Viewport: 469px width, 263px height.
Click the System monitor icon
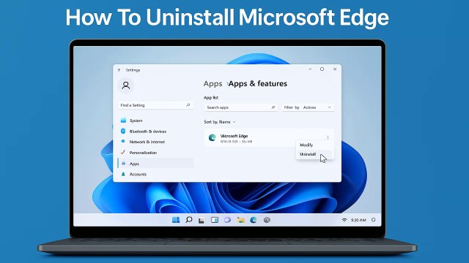tap(123, 121)
